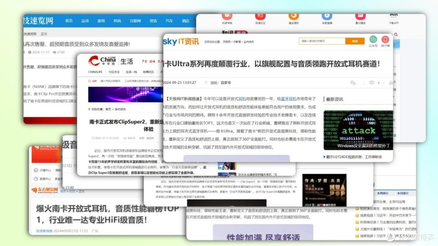The height and width of the screenshot is (246, 438).
Task: Click the 最新资讯 sidebar heading
Action: tap(334, 99)
